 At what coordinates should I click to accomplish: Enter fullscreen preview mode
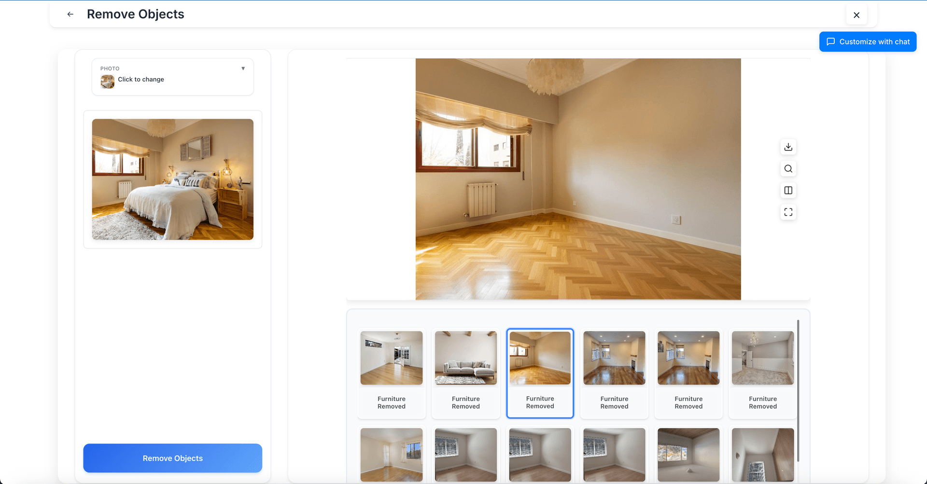pyautogui.click(x=788, y=212)
